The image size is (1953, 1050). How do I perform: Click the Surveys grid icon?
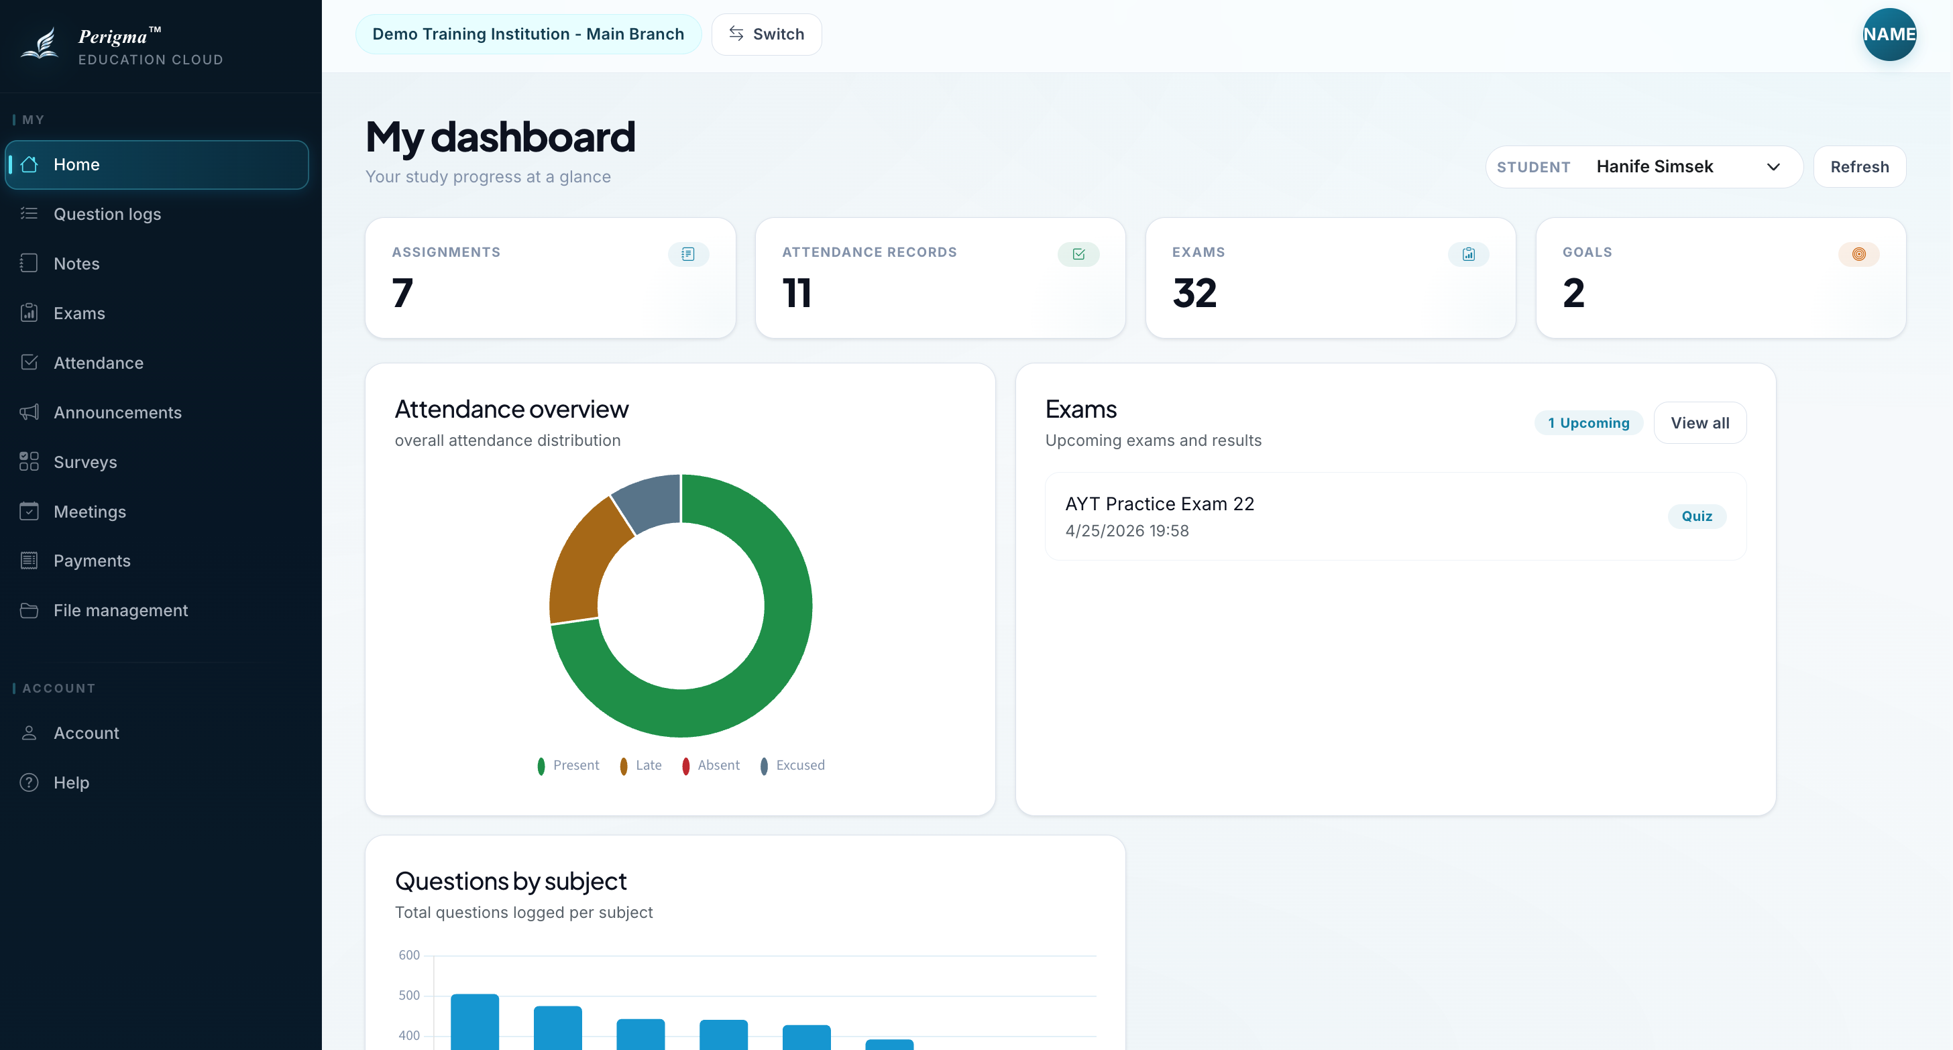tap(29, 462)
